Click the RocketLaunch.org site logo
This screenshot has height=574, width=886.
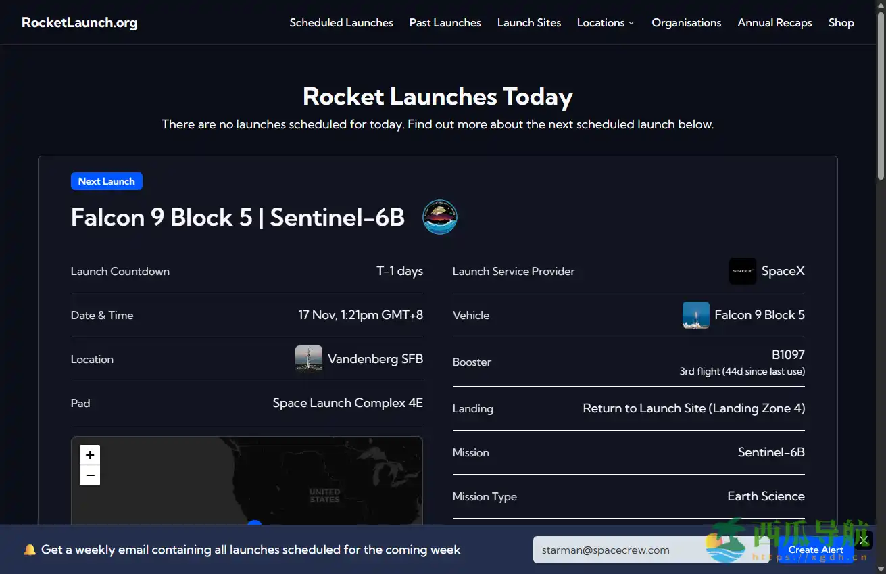click(79, 22)
